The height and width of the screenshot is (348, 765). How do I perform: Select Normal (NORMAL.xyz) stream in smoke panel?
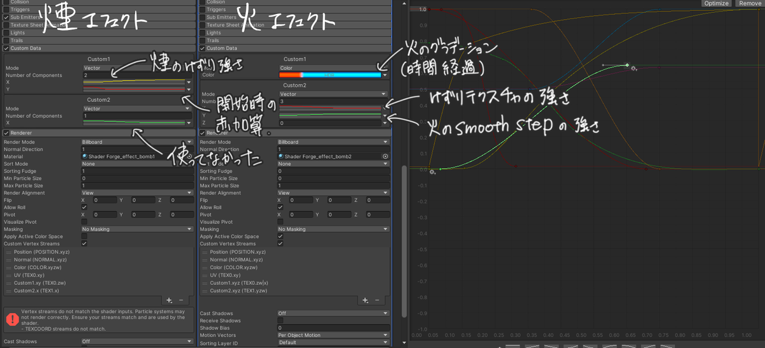pyautogui.click(x=99, y=260)
